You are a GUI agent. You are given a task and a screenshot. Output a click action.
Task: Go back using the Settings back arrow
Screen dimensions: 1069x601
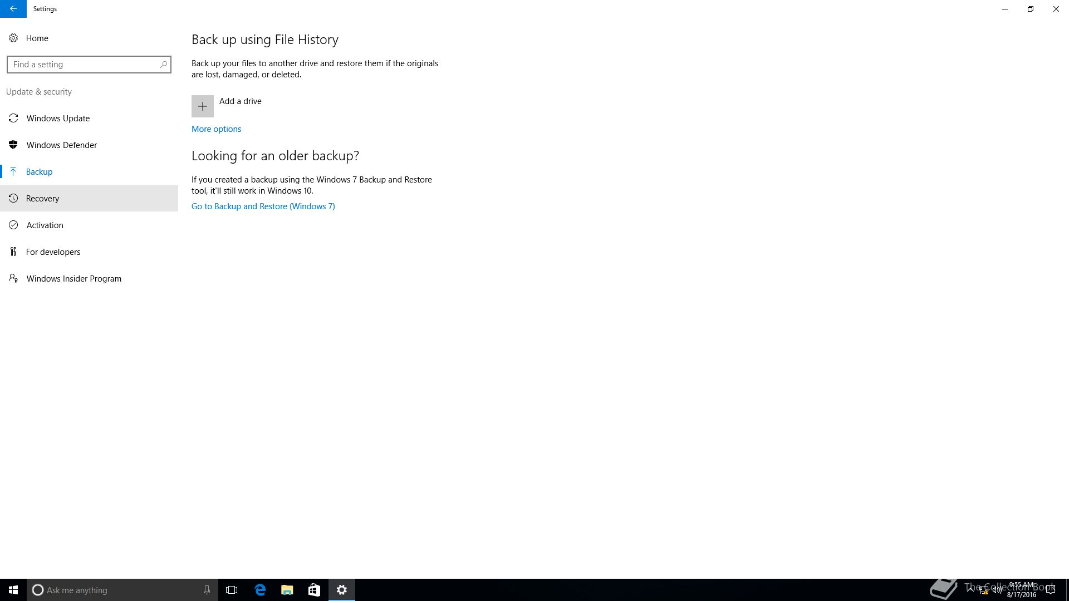13,9
